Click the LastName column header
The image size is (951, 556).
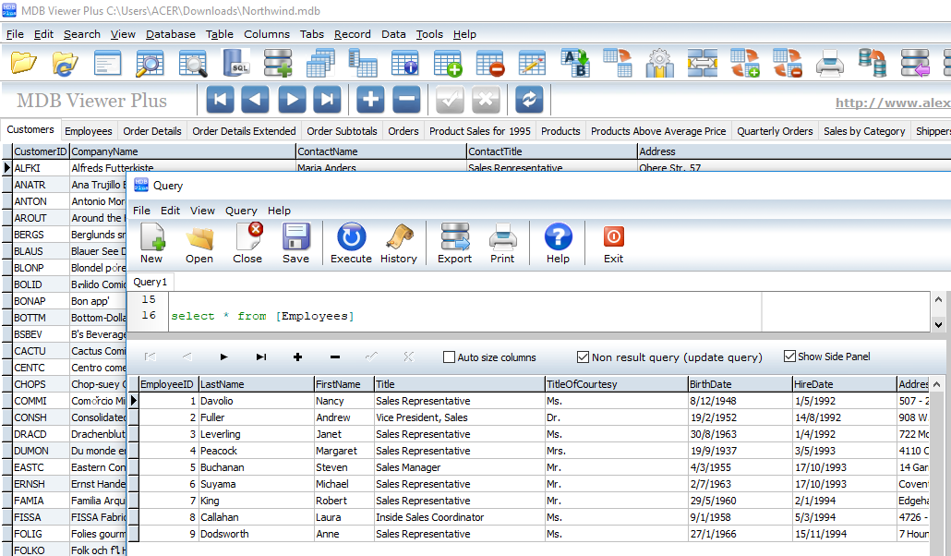pyautogui.click(x=256, y=384)
